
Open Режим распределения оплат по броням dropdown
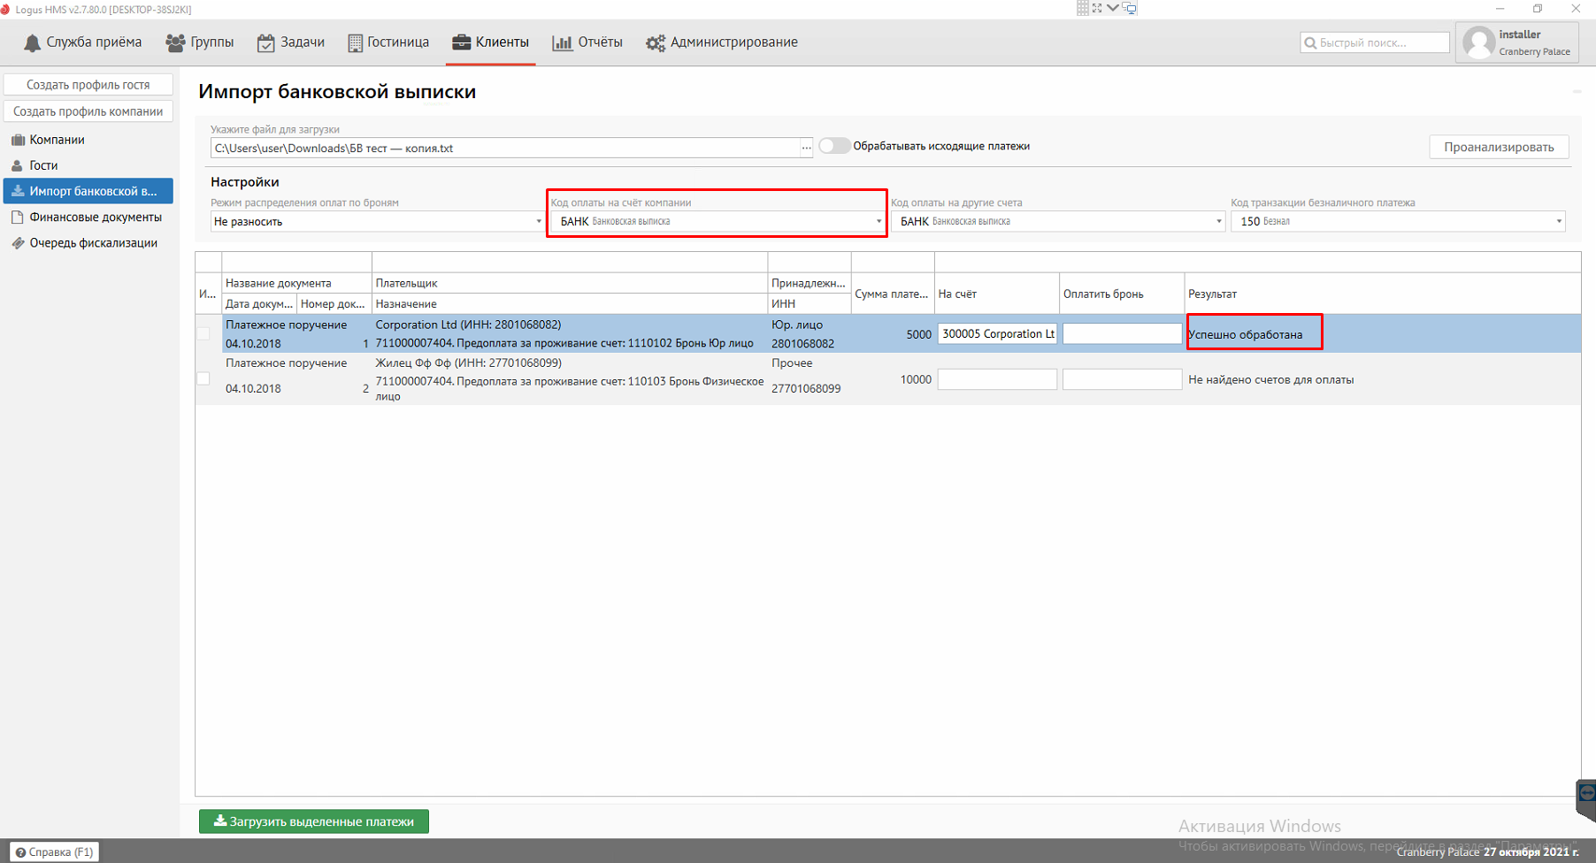click(377, 221)
